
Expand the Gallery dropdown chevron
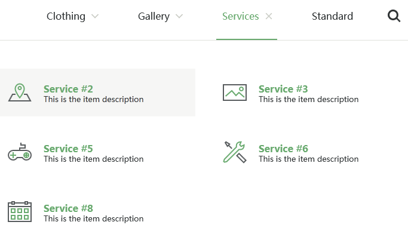[x=179, y=16]
